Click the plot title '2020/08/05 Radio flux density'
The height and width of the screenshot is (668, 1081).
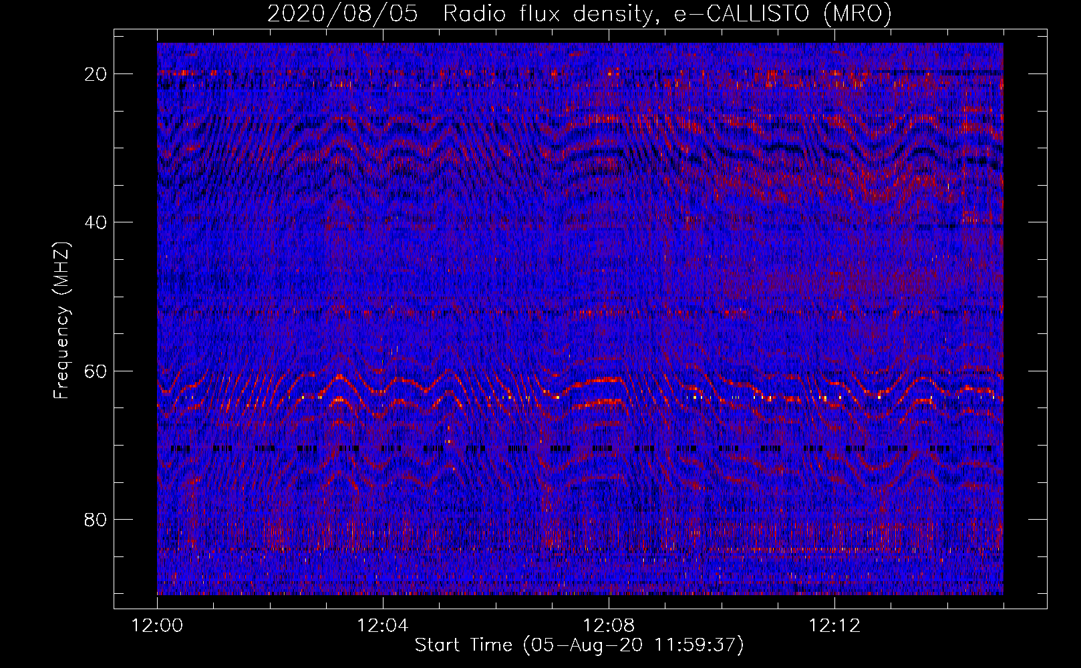point(579,14)
